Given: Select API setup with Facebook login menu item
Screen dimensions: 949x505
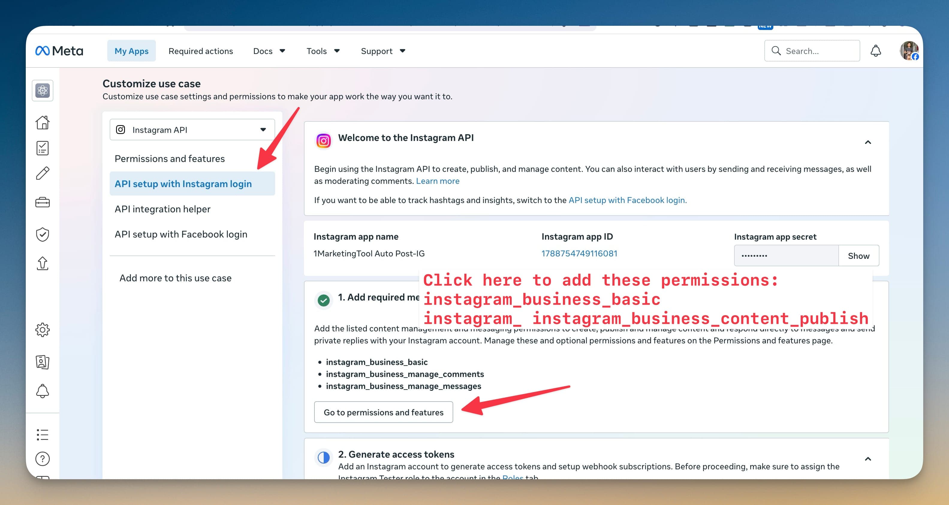Looking at the screenshot, I should (192, 234).
